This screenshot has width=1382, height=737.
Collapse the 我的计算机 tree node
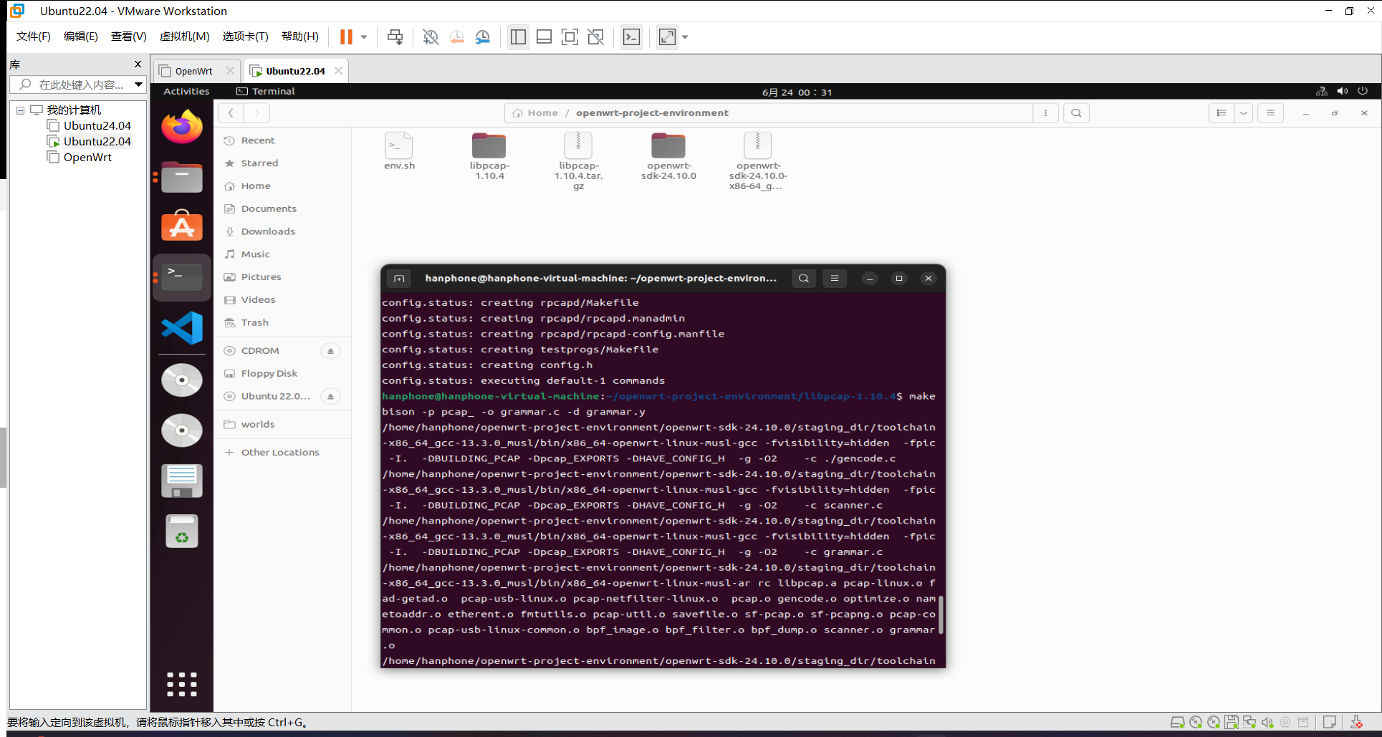[20, 110]
